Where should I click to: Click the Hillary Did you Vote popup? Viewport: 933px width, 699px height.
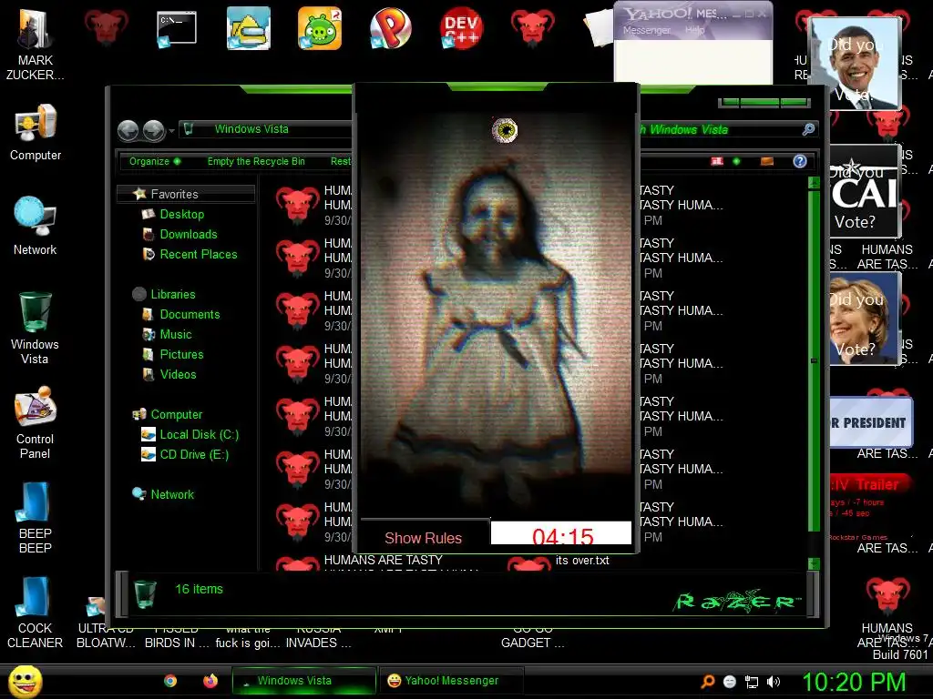point(865,318)
